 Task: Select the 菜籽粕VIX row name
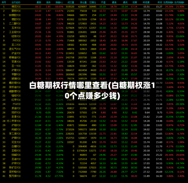pos(15,172)
